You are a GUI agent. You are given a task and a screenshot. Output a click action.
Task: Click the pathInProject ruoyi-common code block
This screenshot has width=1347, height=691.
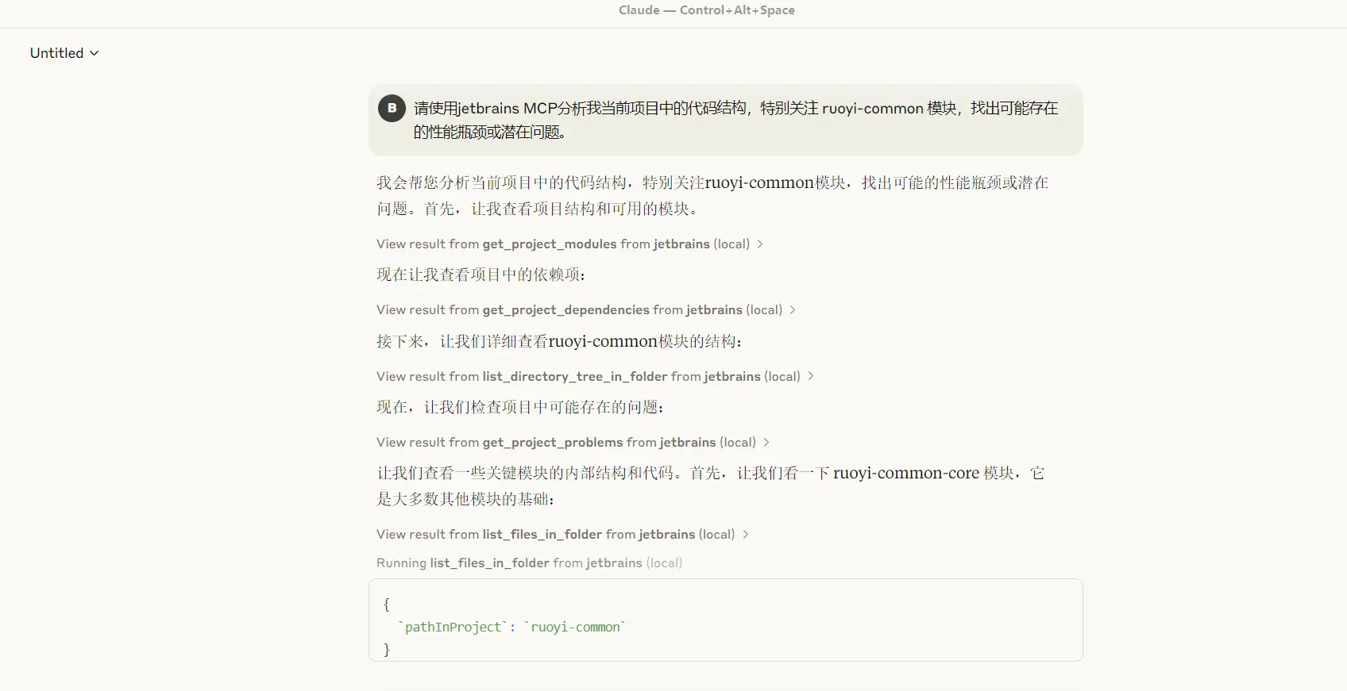(x=725, y=620)
